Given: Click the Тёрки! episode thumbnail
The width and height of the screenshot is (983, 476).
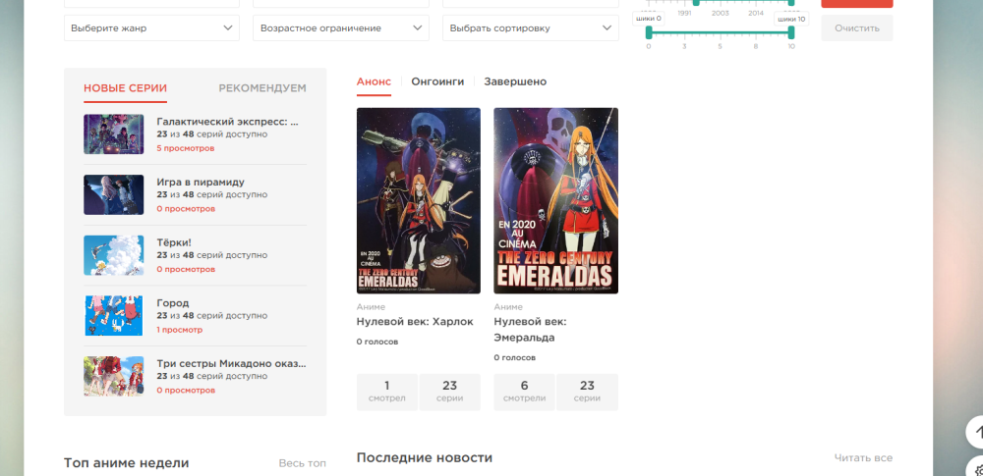Looking at the screenshot, I should coord(114,255).
